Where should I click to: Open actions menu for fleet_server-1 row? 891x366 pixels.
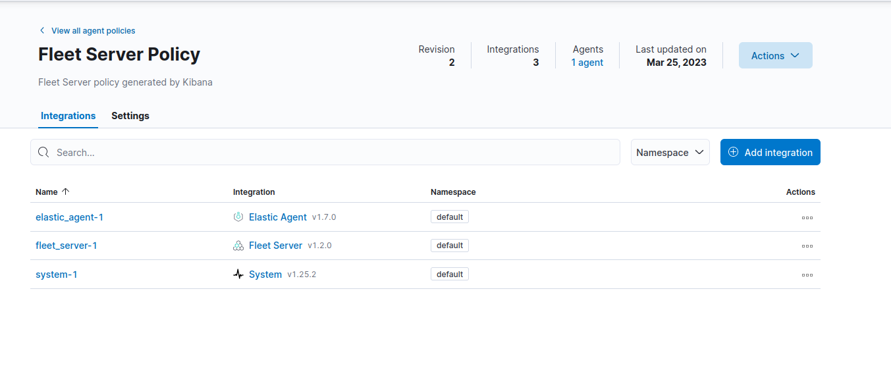coord(807,246)
